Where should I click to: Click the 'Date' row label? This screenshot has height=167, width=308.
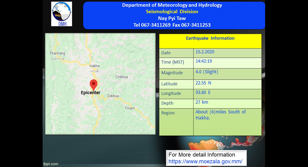(166, 53)
